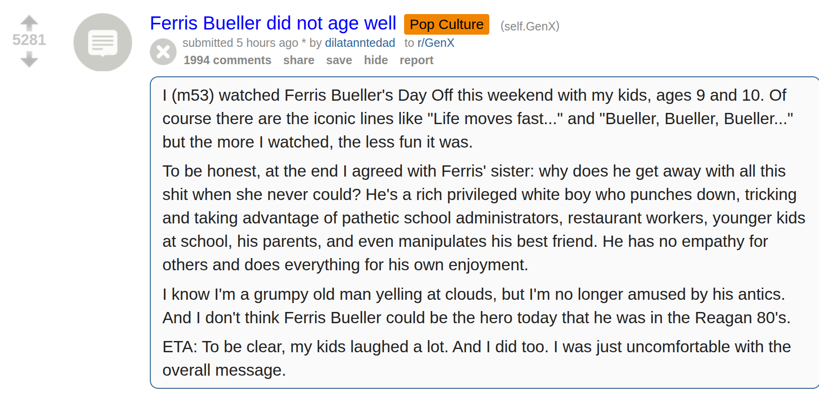Open the 'Ferris Bueller did not age well' title
The image size is (819, 393).
coord(273,23)
